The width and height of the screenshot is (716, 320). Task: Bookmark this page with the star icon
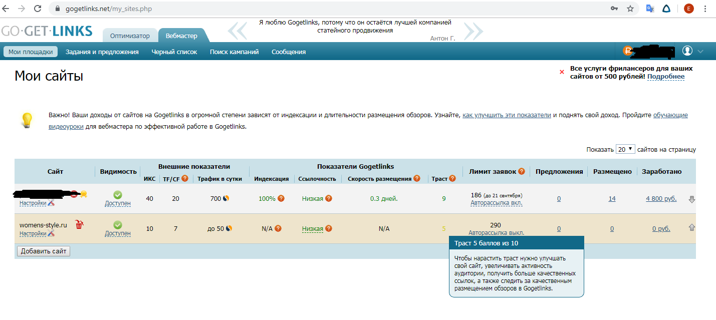pos(630,9)
